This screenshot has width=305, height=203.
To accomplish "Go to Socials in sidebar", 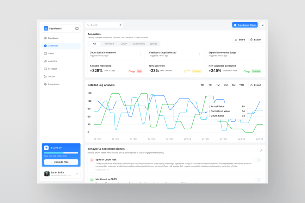I will 51,76.
